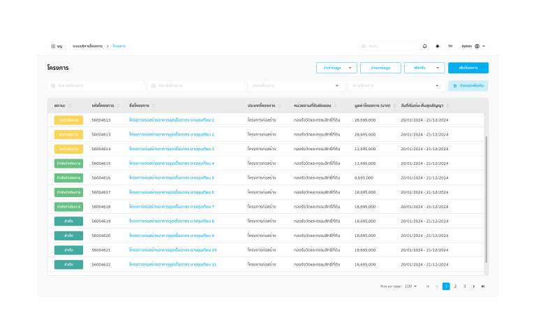Open the project status (สถานะโครงการ) filter dropdown
The height and width of the screenshot is (334, 536).
tap(396, 86)
